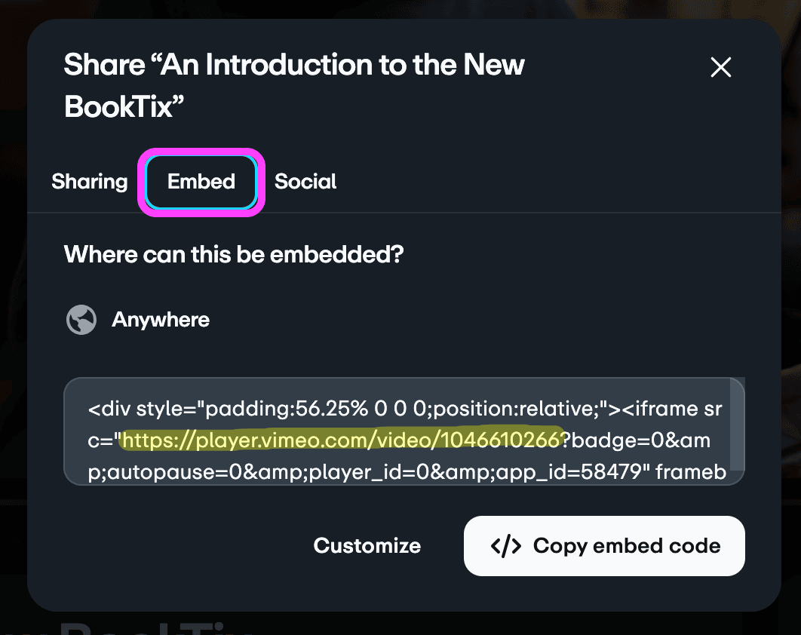This screenshot has height=635, width=801.
Task: Click the highlighted player.vimeo.com video URL
Action: [x=342, y=440]
